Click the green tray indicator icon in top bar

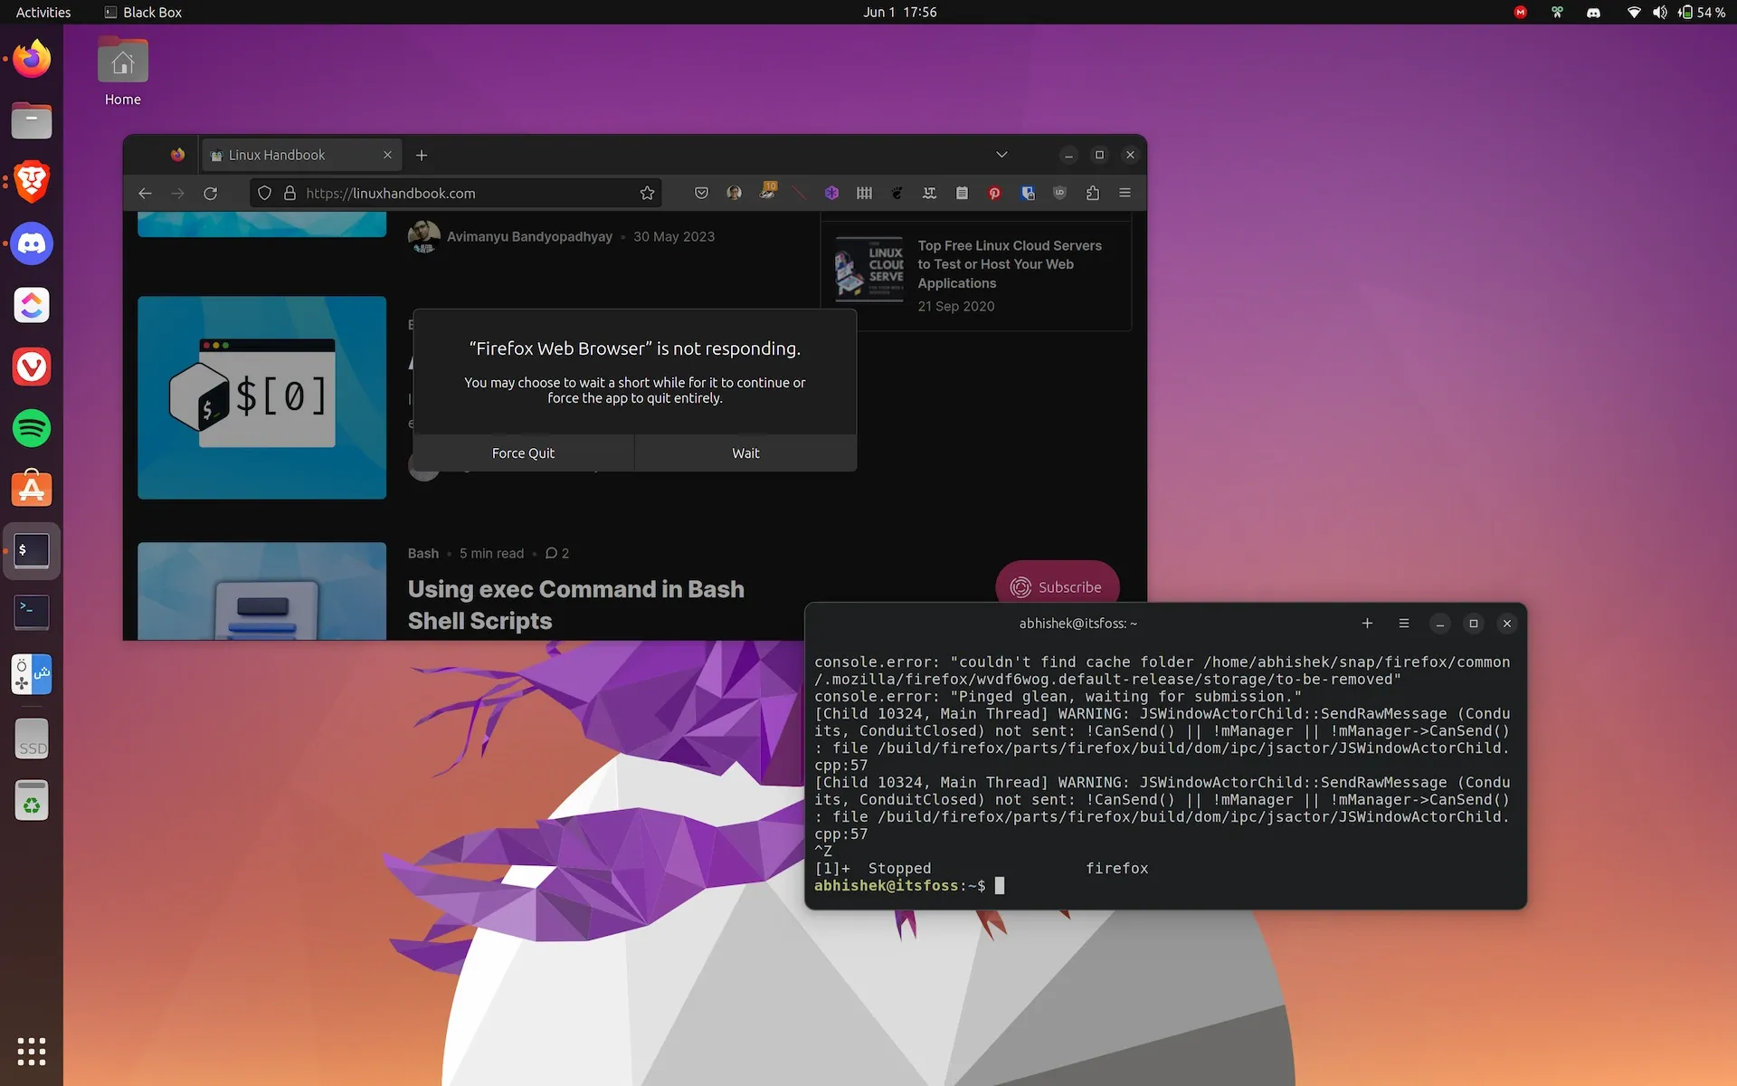pos(1557,12)
